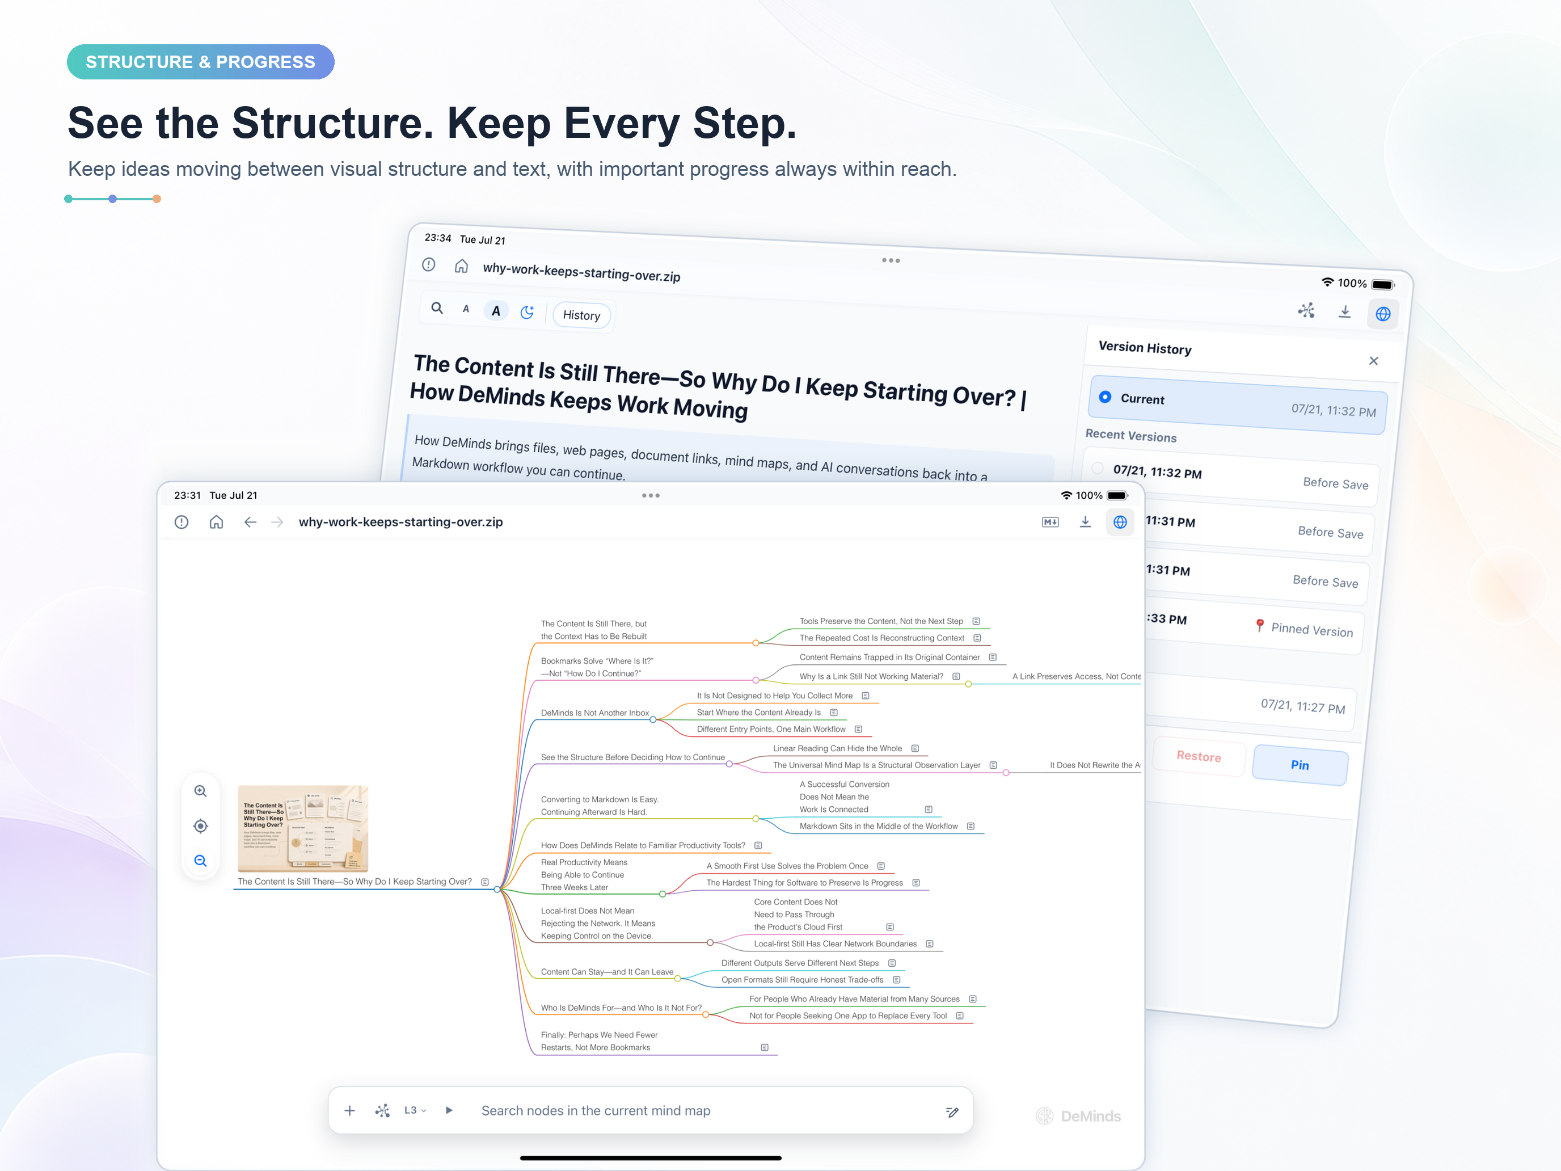Open note for 'Markdown Sits in the Middle' node

coord(971,826)
